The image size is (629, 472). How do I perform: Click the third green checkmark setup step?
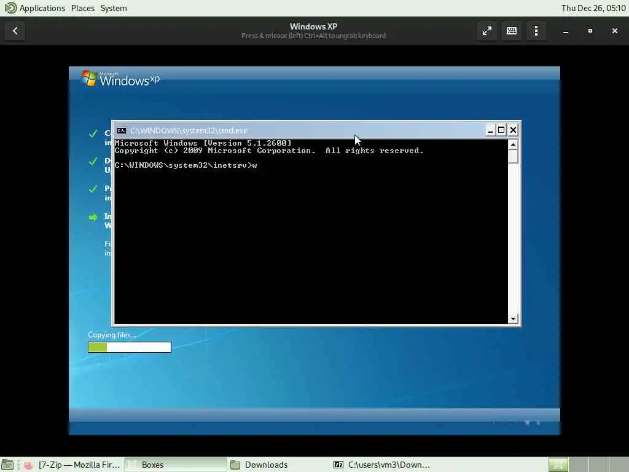click(93, 189)
